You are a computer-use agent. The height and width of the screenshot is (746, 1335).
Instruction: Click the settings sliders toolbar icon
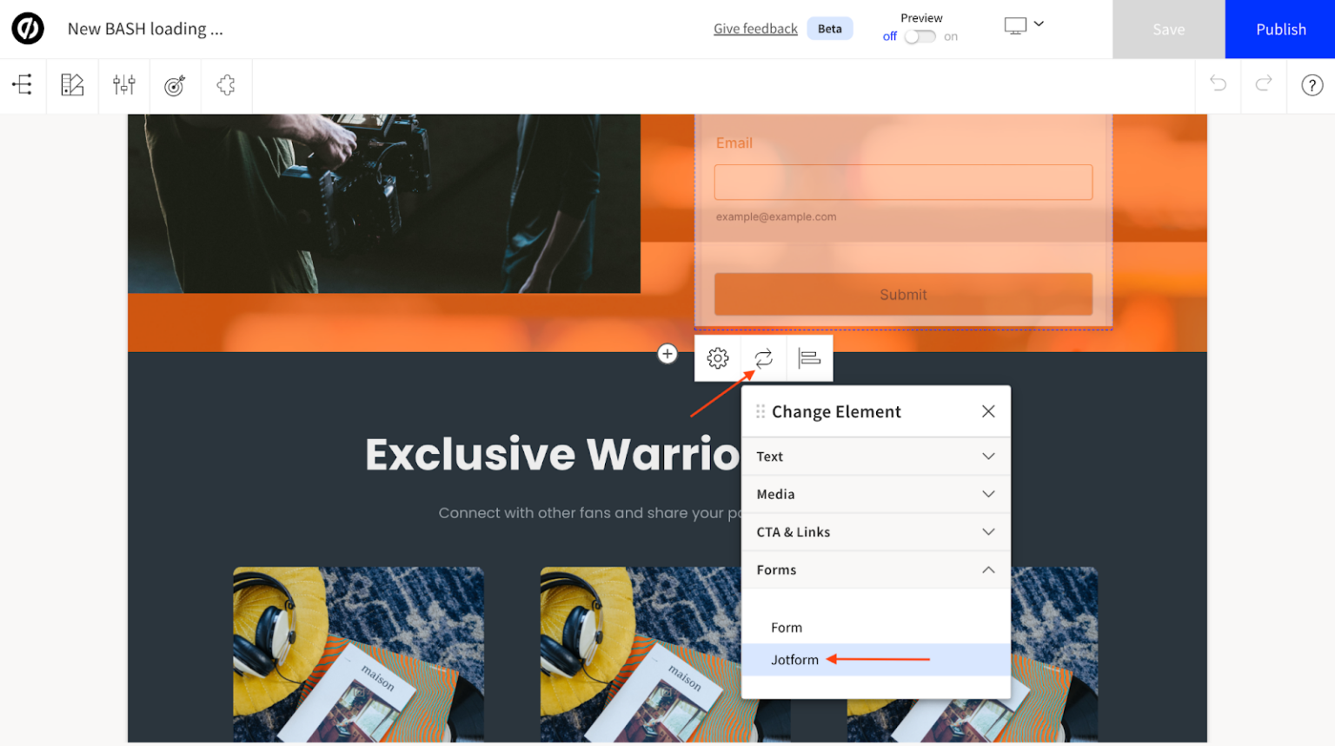[124, 85]
